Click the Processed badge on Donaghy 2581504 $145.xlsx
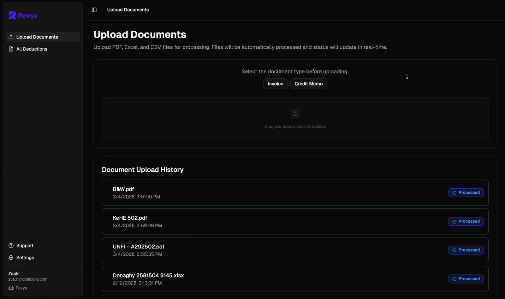Screen dimensions: 505x299 click(x=466, y=279)
